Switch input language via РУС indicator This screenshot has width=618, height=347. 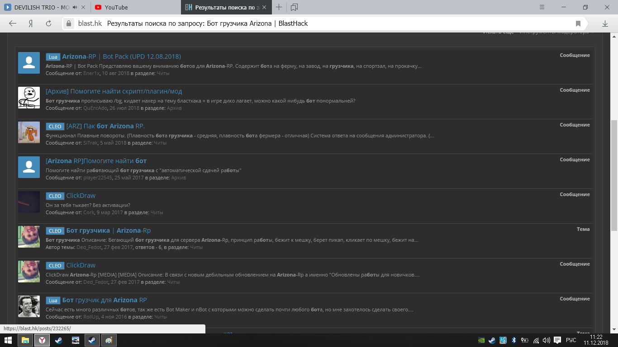[x=571, y=340]
